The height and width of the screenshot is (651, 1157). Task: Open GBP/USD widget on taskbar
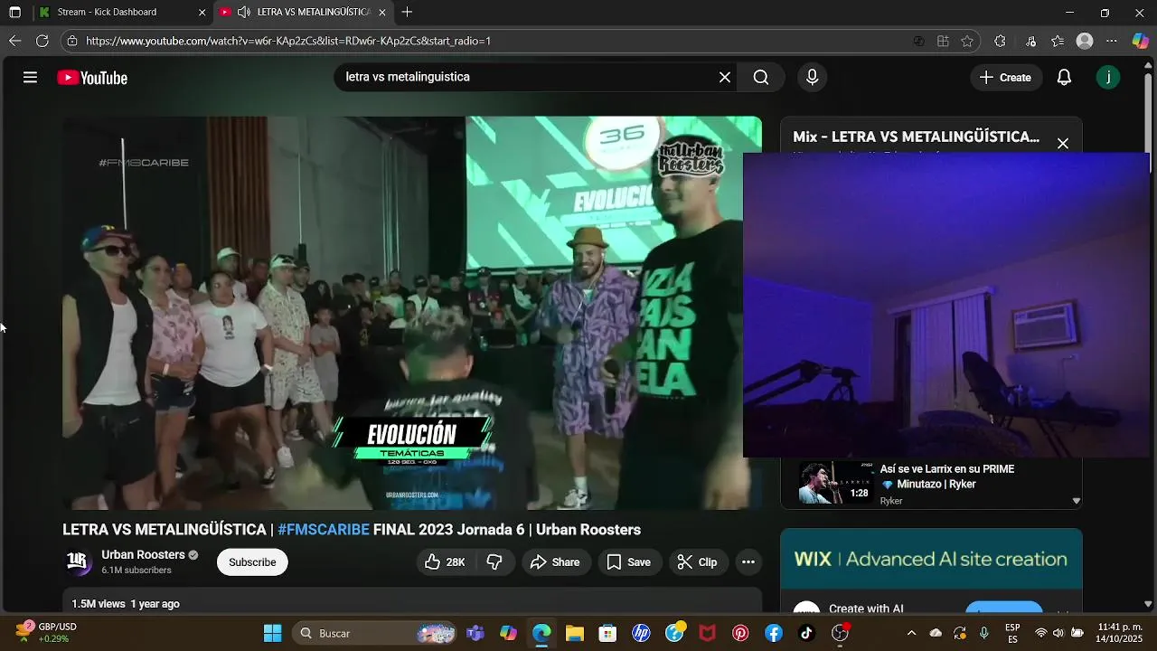(47, 632)
